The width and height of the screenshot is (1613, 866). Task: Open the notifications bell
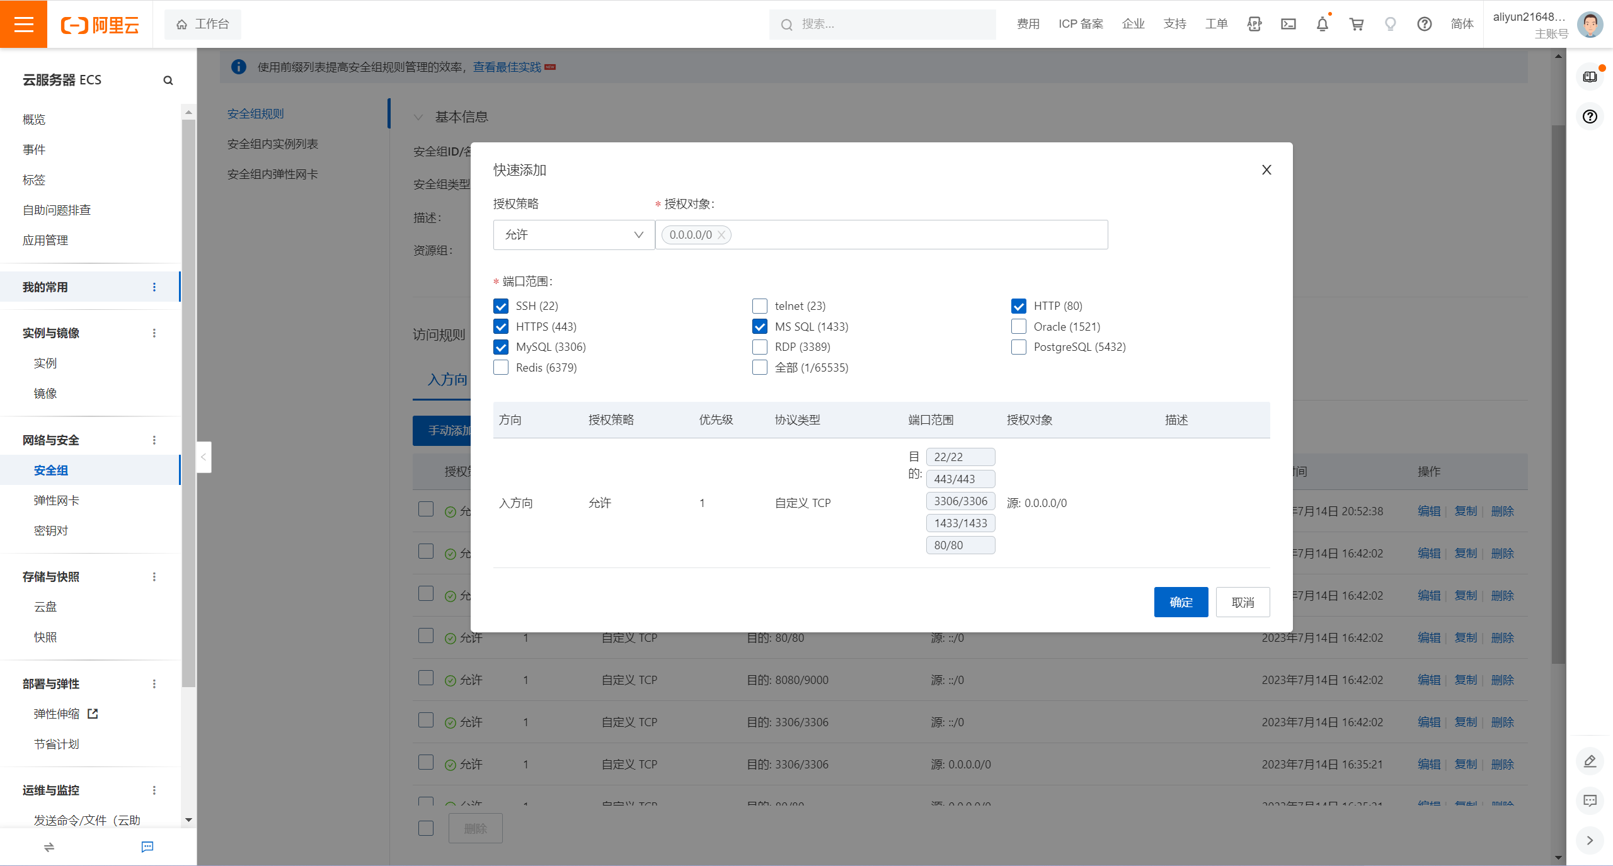click(1322, 24)
